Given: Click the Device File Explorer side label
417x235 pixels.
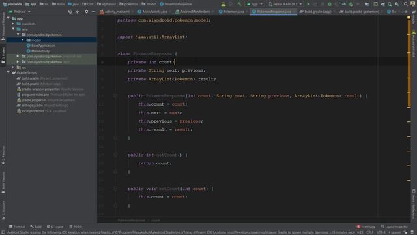Looking at the screenshot, I should (414, 204).
